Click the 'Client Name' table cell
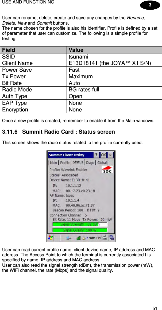This screenshot has height=310, width=162. tap(33, 63)
